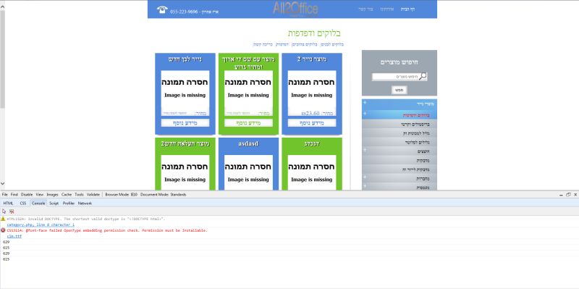Select the Console tab
The width and height of the screenshot is (579, 289).
(38, 204)
